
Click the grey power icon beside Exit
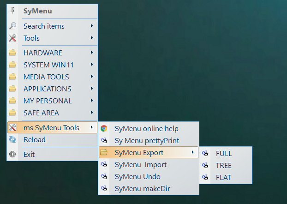pos(12,154)
